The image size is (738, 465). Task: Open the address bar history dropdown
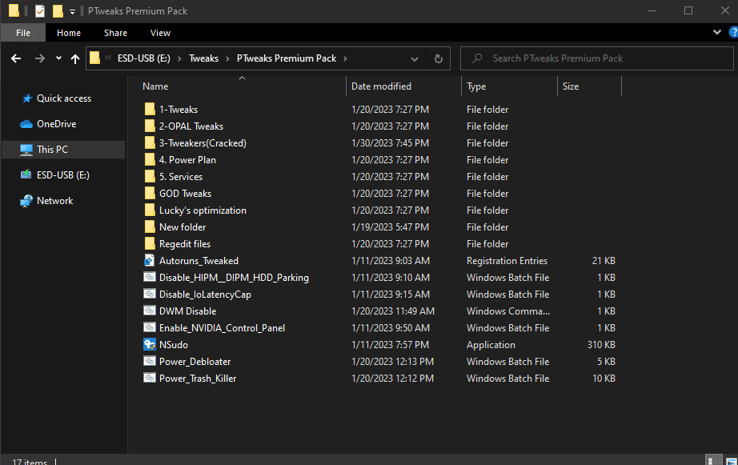pyautogui.click(x=415, y=58)
